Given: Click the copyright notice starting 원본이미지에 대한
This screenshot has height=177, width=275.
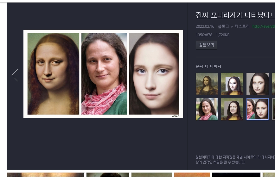Looking at the screenshot, I should (x=235, y=160).
